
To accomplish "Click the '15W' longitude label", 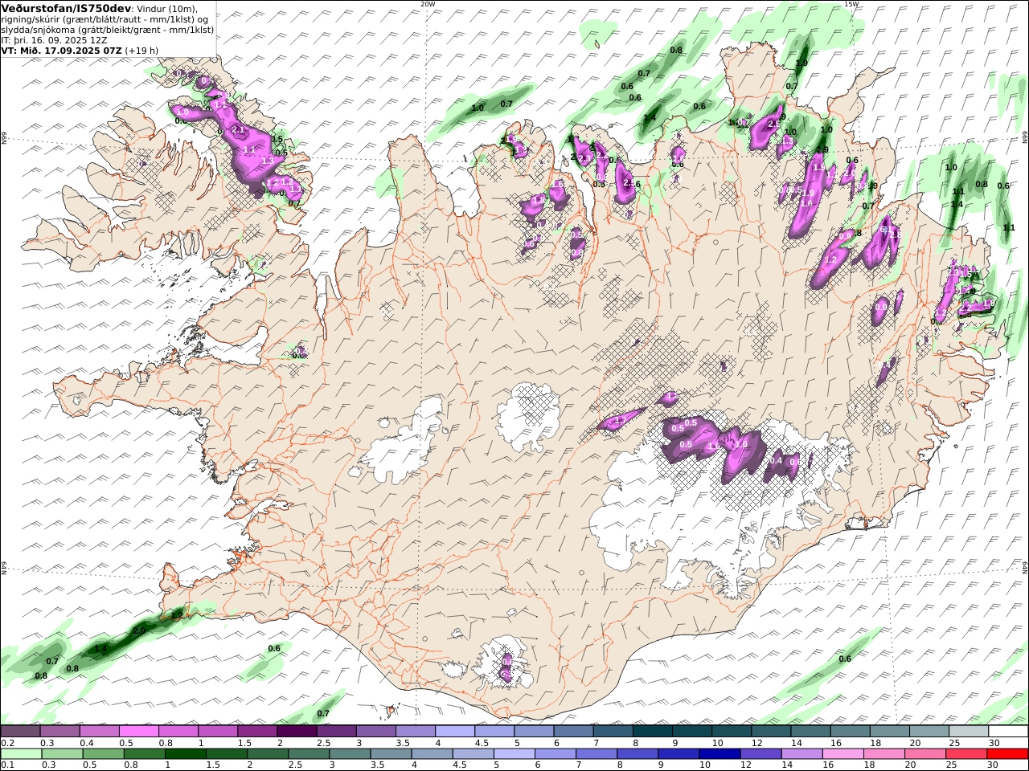I will coord(851,4).
